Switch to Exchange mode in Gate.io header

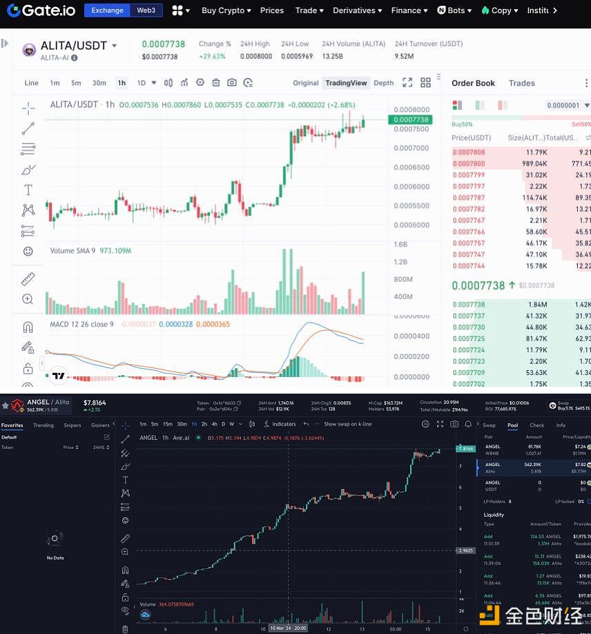tap(107, 10)
